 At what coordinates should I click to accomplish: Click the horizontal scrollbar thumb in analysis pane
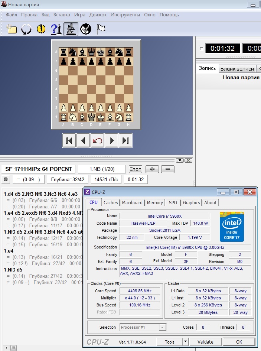[x=13, y=348]
